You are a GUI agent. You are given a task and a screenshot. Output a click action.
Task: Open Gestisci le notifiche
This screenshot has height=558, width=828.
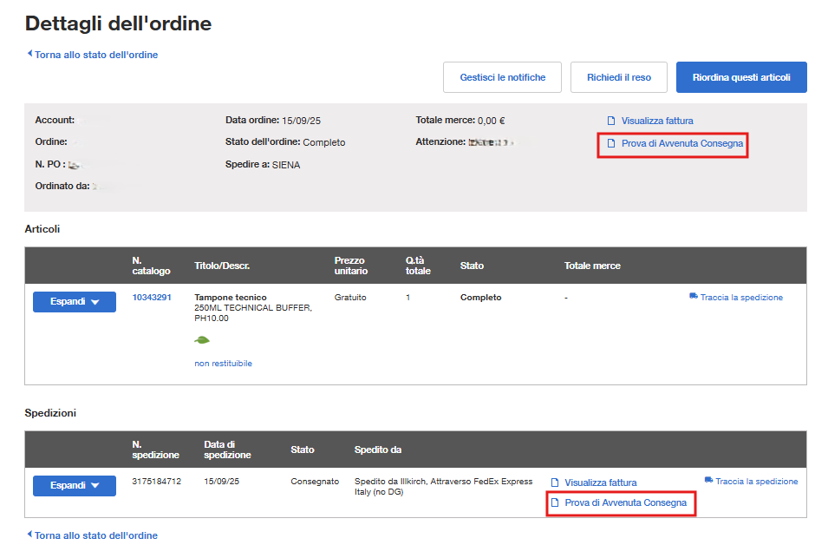point(502,76)
